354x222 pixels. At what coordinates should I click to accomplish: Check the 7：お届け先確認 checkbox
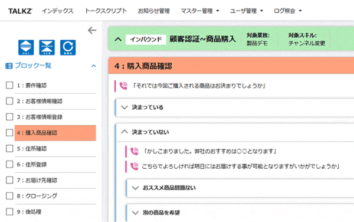[9, 180]
